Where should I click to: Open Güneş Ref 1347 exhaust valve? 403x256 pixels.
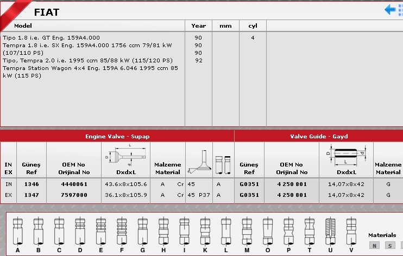click(x=32, y=194)
